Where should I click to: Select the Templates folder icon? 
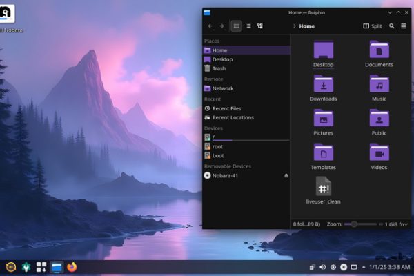tap(324, 157)
